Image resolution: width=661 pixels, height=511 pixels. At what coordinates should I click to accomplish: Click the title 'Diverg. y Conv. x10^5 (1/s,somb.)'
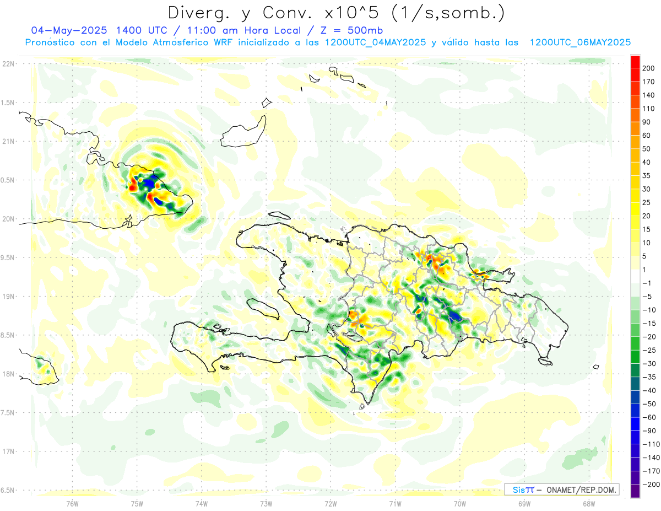point(336,13)
